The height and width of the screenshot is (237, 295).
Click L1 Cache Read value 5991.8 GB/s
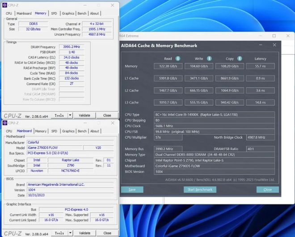pyautogui.click(x=168, y=78)
